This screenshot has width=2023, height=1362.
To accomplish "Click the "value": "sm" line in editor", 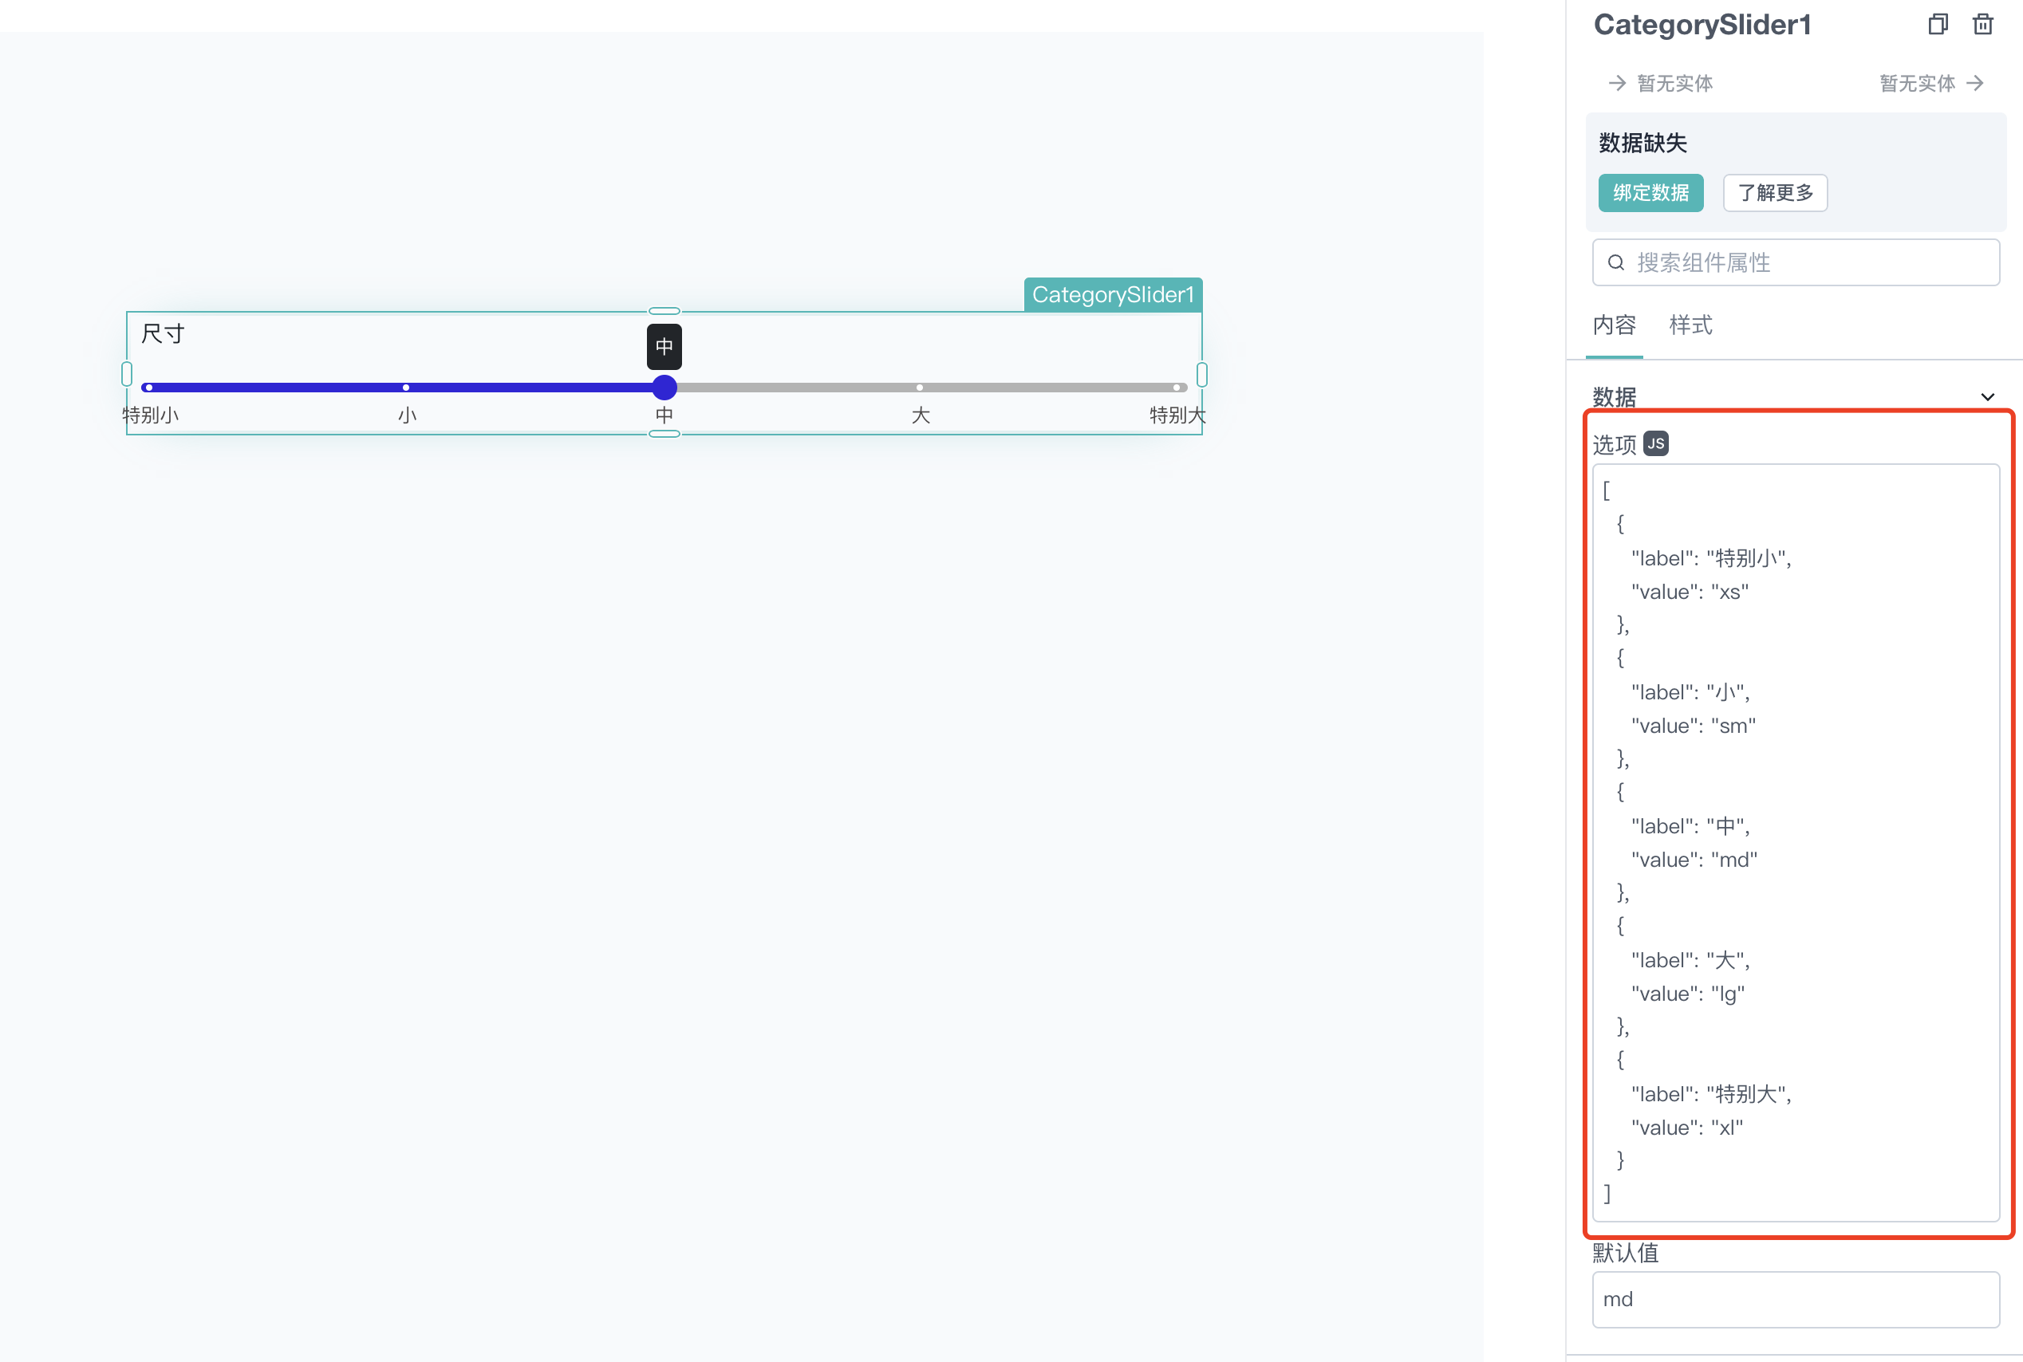I will [1693, 726].
